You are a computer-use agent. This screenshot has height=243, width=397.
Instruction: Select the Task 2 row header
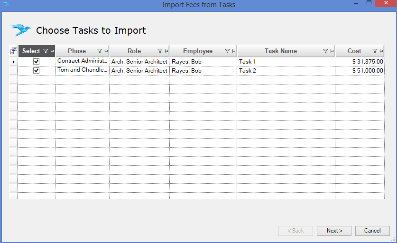(13, 70)
